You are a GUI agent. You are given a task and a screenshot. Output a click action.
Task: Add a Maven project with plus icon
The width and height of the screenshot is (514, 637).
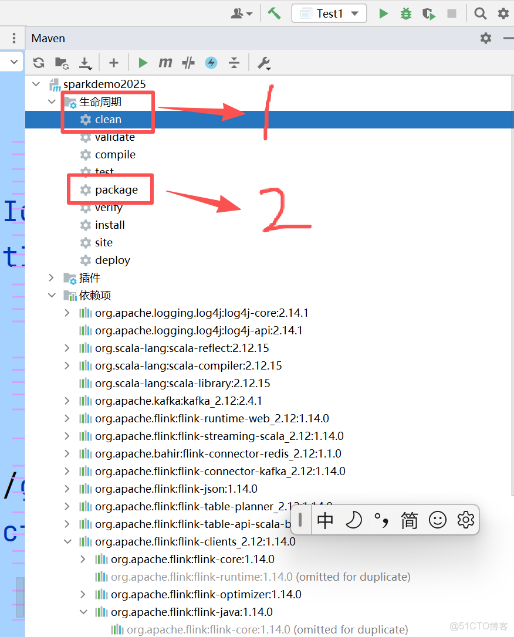pos(114,63)
